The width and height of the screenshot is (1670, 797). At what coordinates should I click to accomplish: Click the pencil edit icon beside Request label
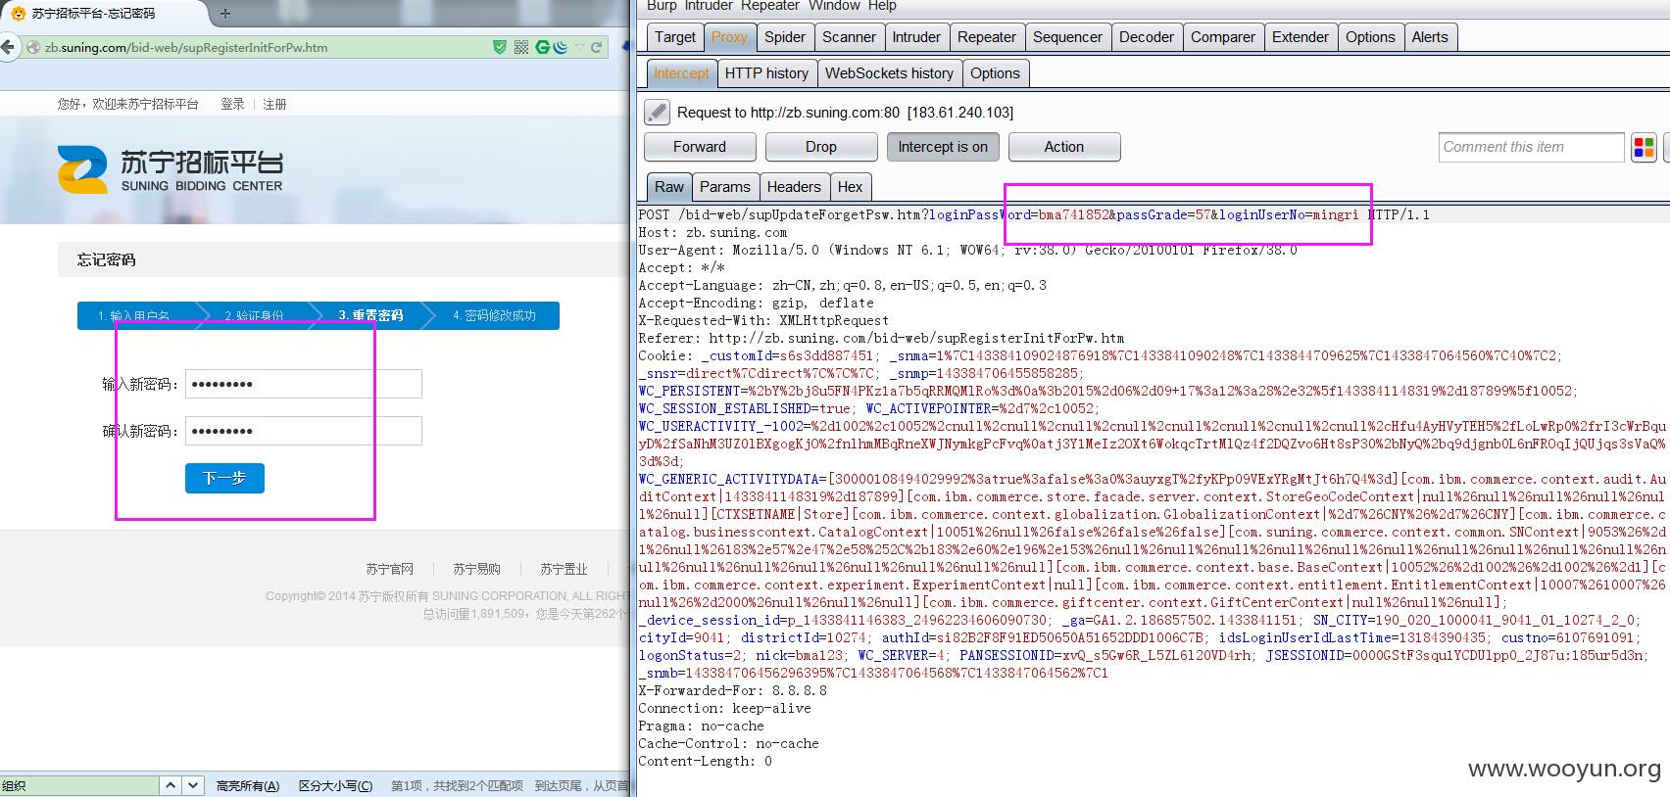pos(657,113)
